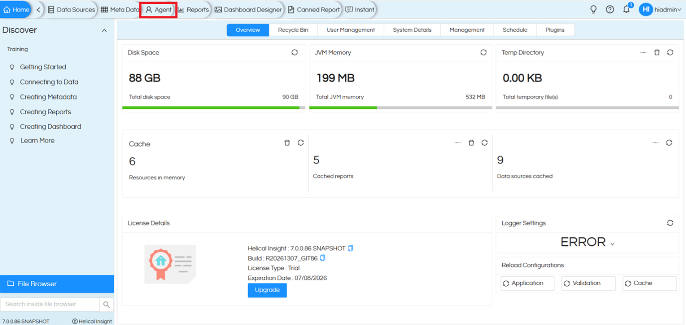
Task: Open the Meta Data tab
Action: point(120,10)
